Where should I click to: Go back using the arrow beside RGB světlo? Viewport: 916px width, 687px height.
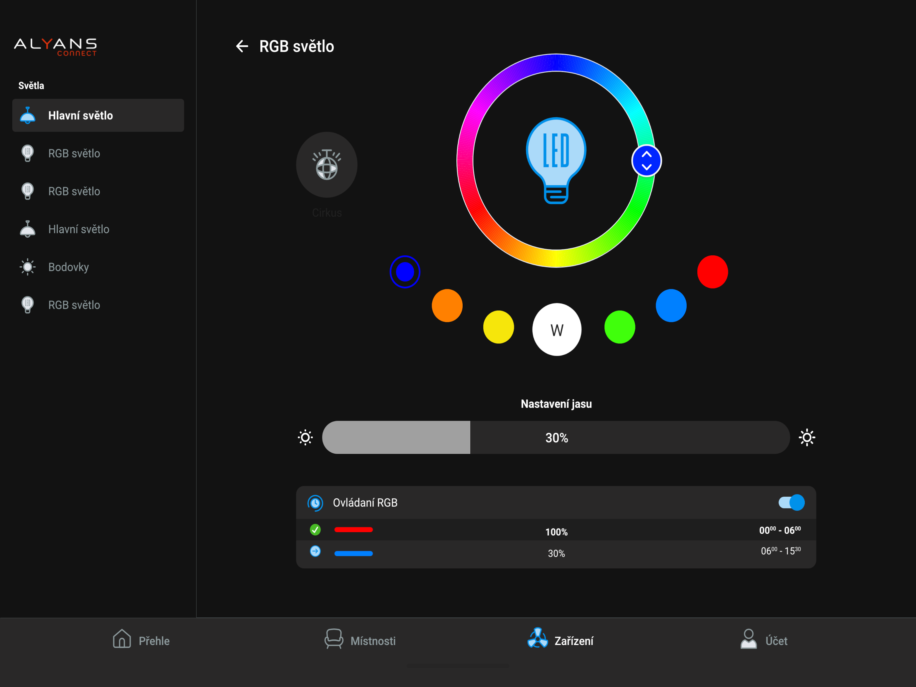pos(242,46)
